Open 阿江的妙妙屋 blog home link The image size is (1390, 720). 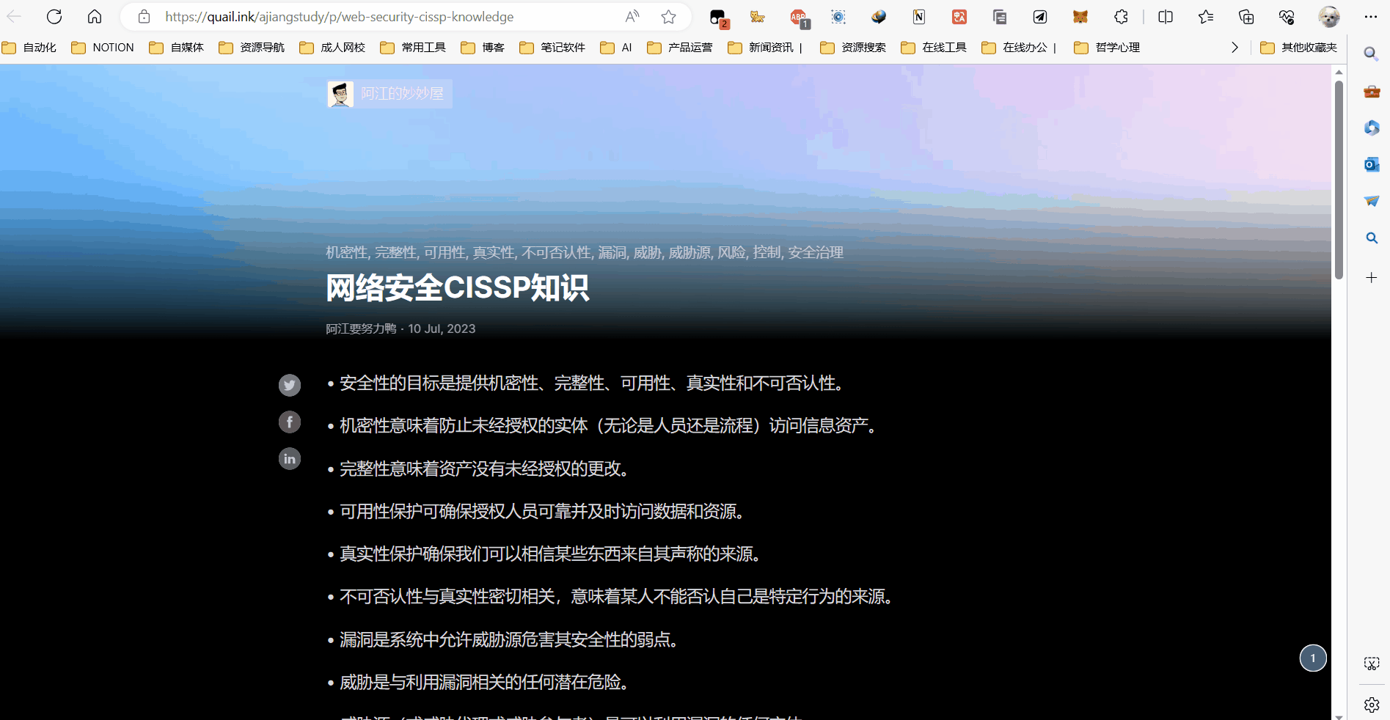(x=389, y=94)
